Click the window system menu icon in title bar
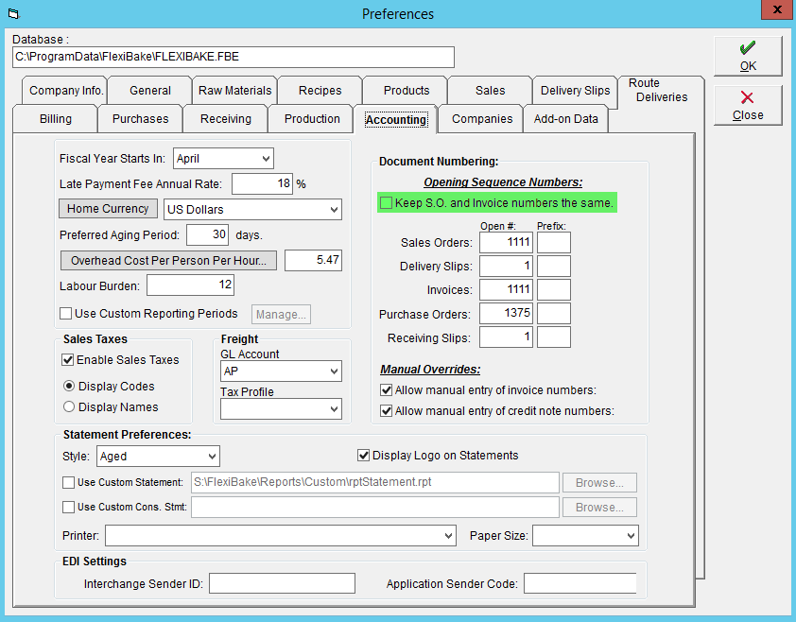 (x=13, y=14)
